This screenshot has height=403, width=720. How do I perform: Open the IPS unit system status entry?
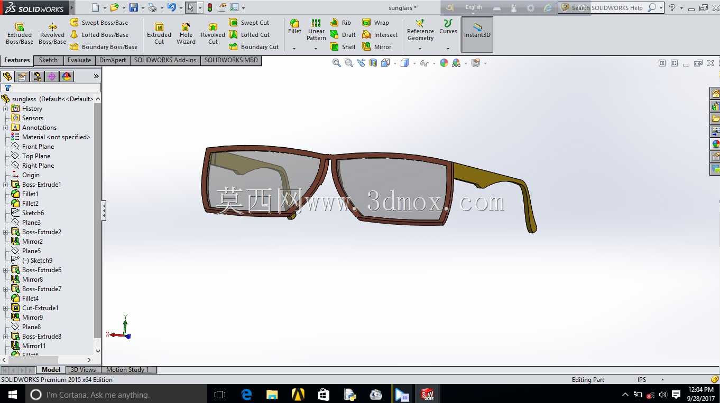point(642,380)
